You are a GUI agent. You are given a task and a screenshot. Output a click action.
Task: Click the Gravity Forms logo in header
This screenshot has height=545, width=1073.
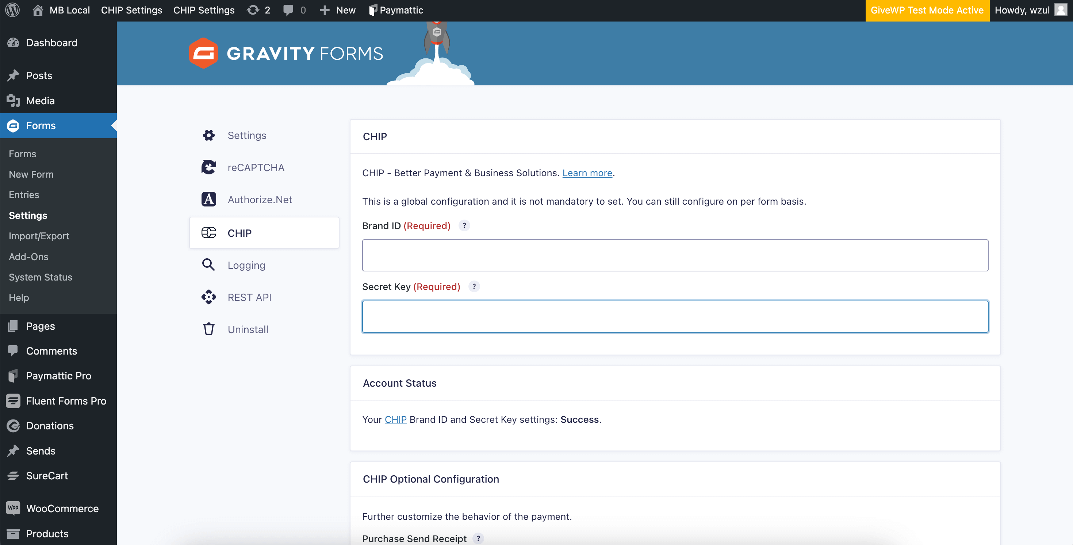click(286, 53)
